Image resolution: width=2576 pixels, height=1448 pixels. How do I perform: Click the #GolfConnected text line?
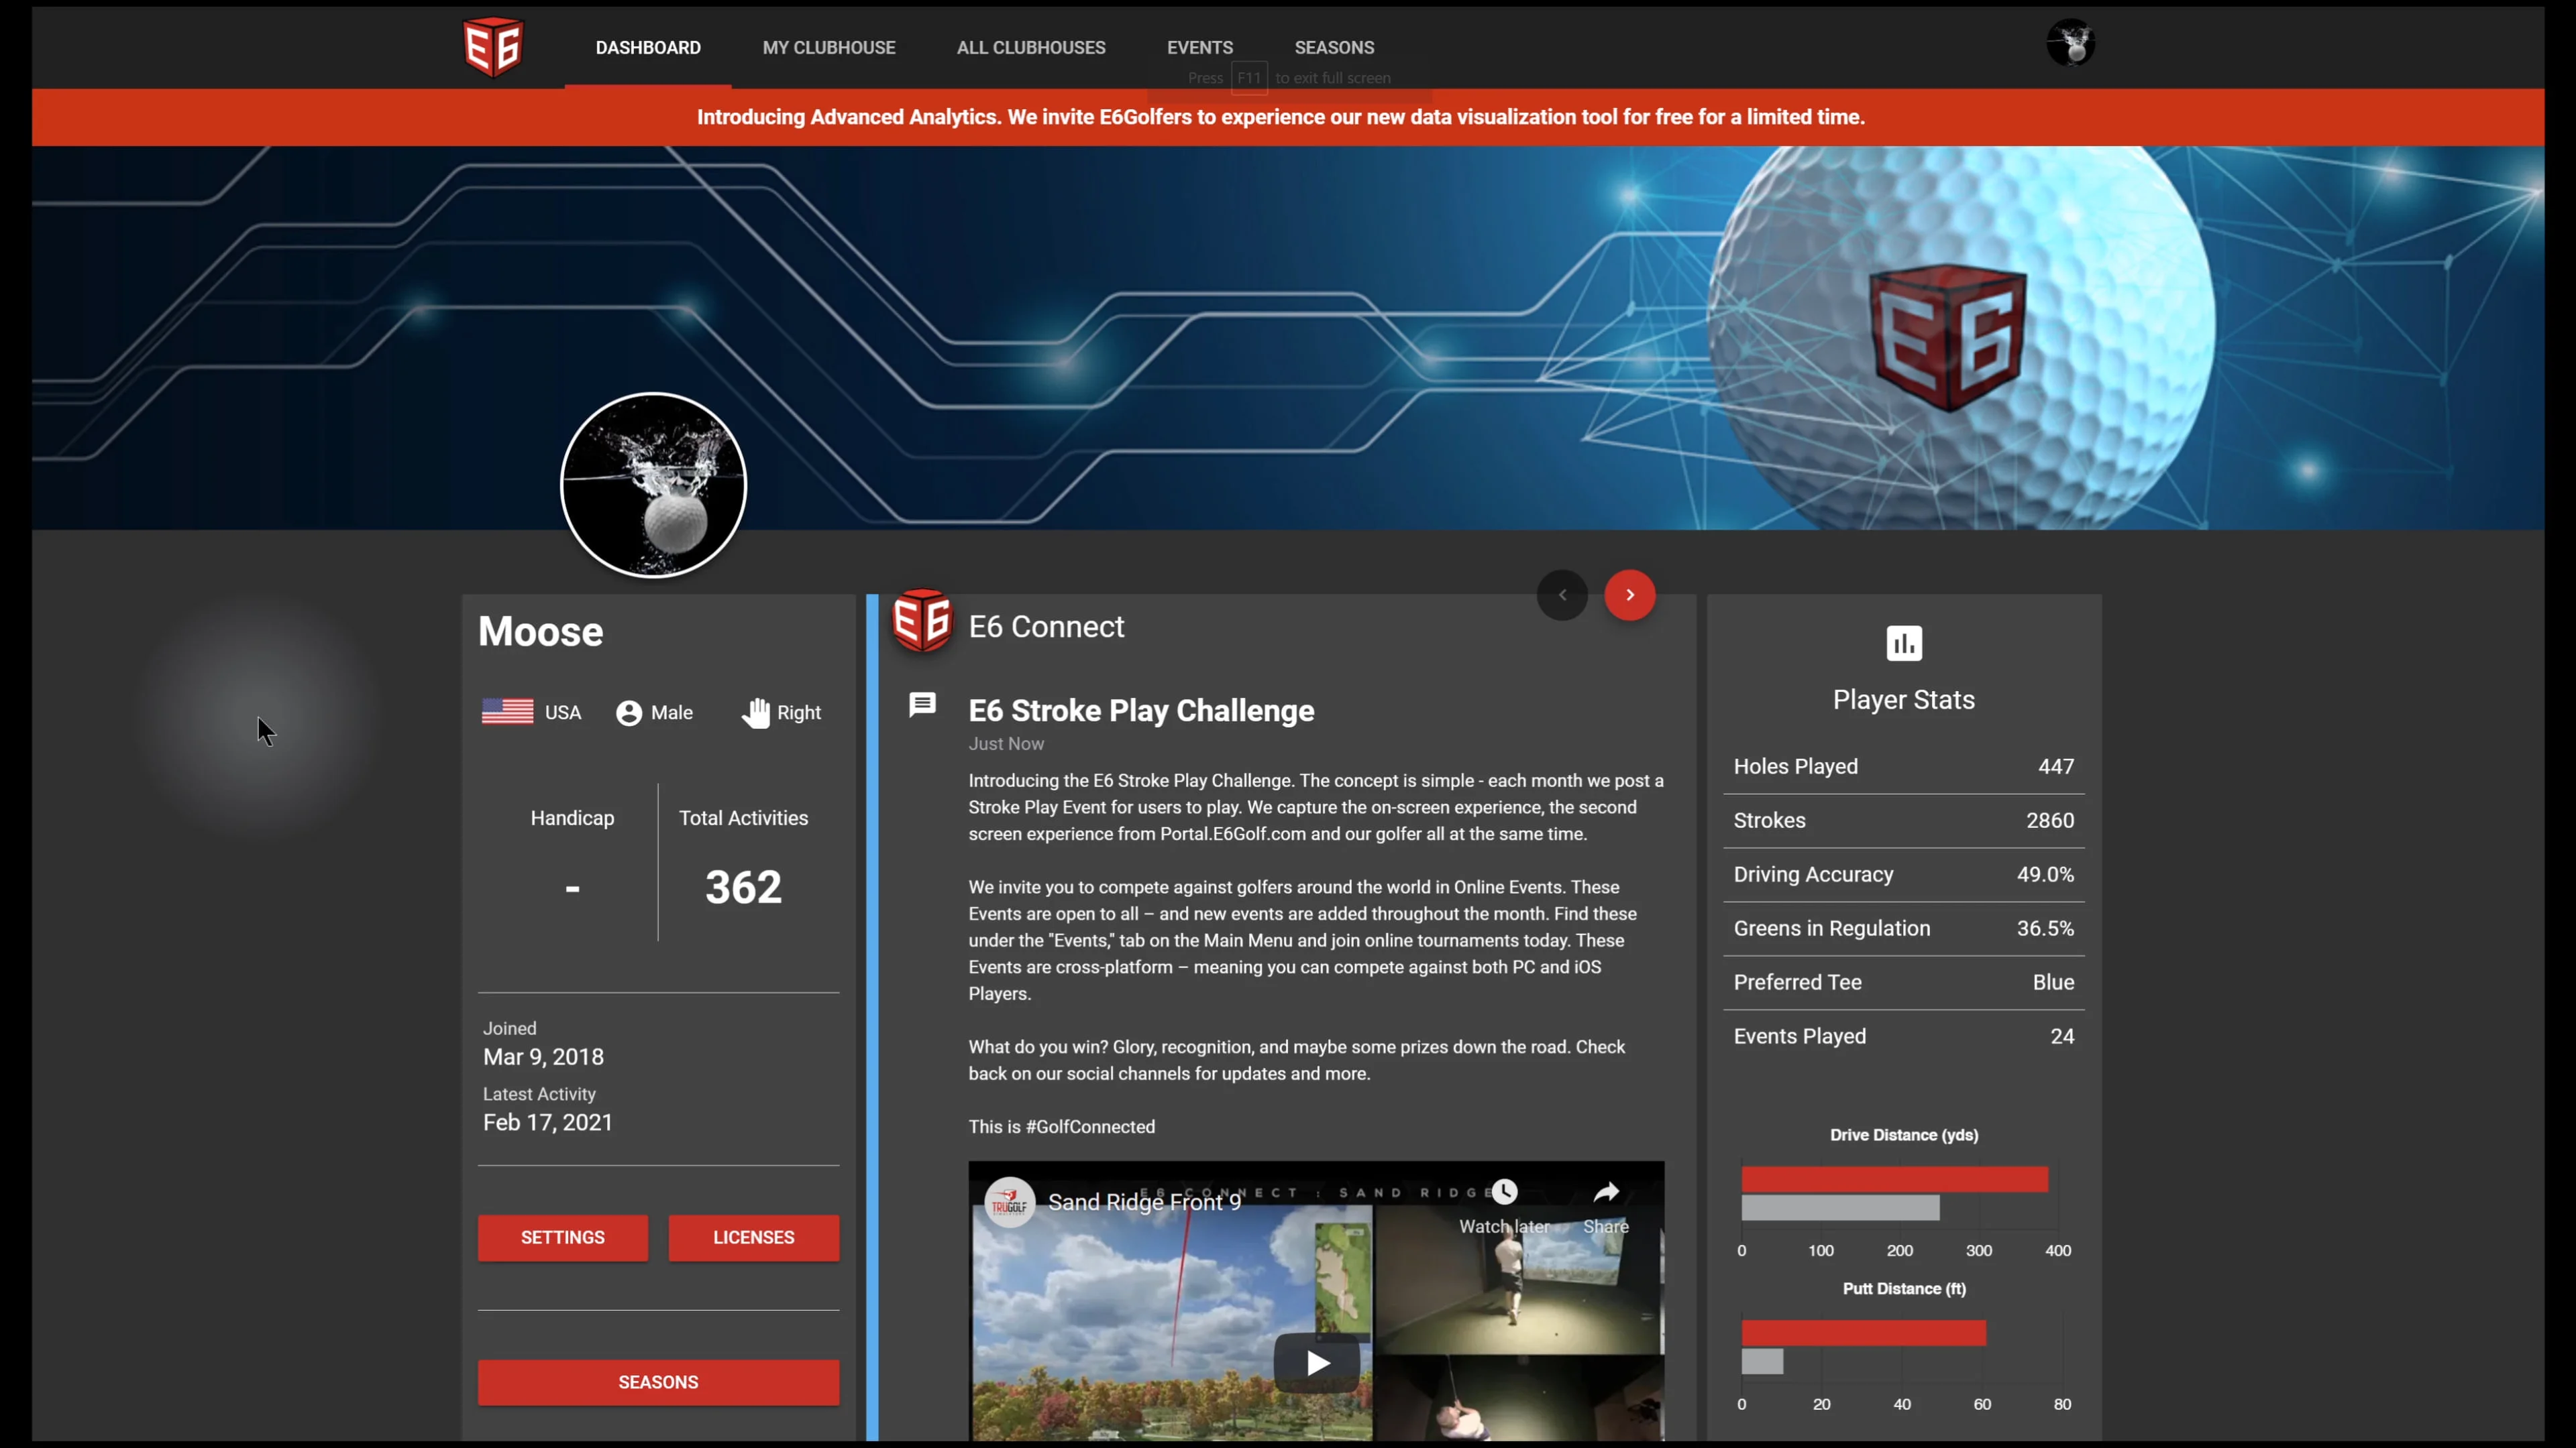pos(1061,1126)
